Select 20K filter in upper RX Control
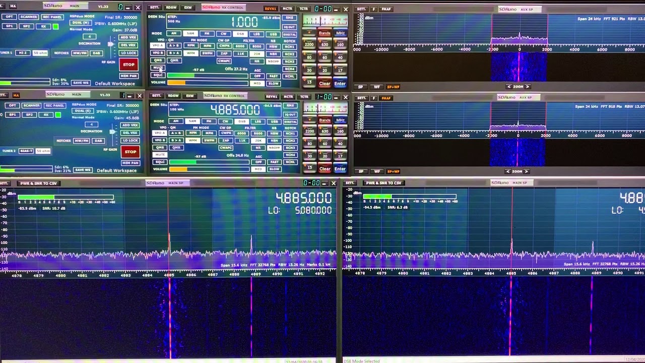 coord(258,53)
